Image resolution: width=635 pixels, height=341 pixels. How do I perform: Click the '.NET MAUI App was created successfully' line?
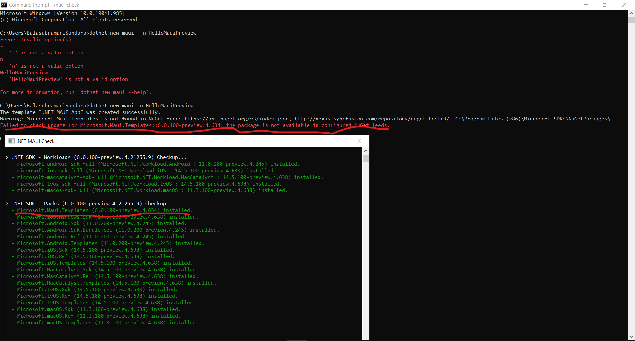pos(79,112)
